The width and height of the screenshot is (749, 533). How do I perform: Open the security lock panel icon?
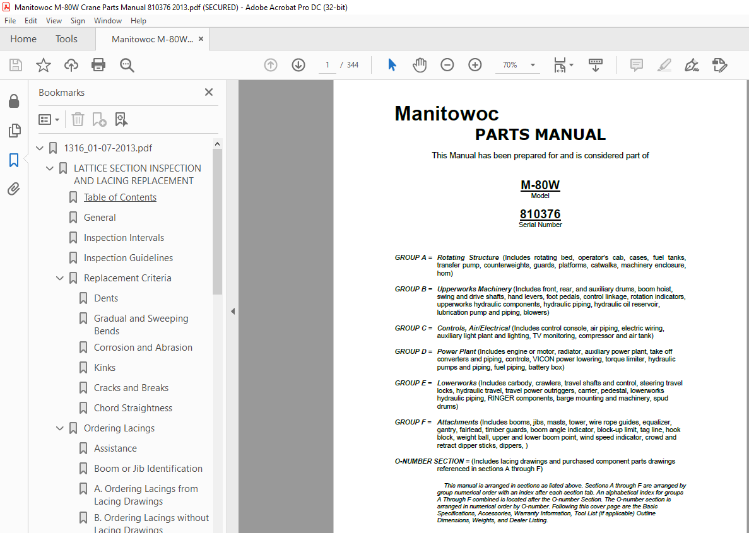coord(14,101)
